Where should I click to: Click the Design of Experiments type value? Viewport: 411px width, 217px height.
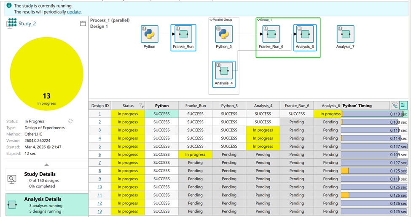pos(45,128)
